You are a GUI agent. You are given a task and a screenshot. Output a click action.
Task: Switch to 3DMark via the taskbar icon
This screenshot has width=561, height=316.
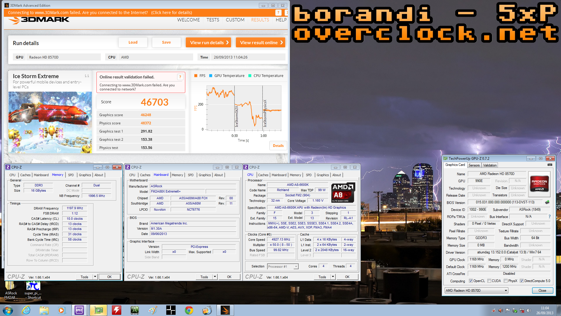click(225, 310)
